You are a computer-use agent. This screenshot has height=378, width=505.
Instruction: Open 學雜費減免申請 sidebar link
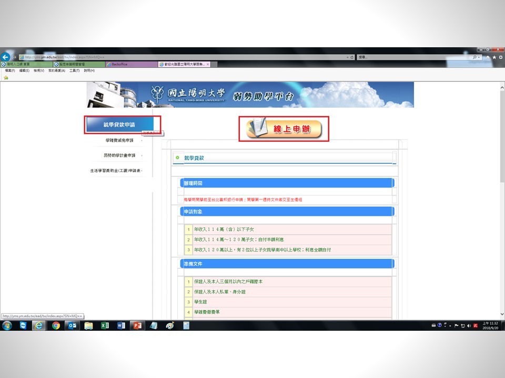click(119, 140)
